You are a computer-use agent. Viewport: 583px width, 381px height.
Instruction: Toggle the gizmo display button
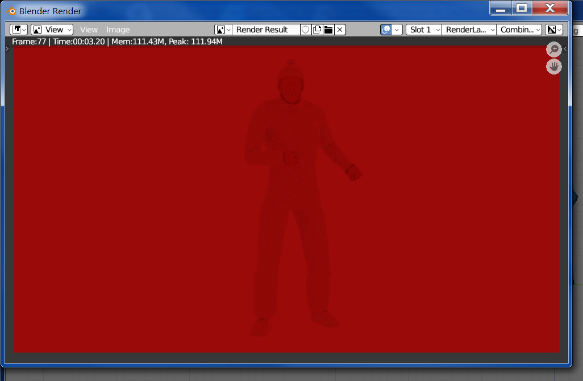[386, 30]
